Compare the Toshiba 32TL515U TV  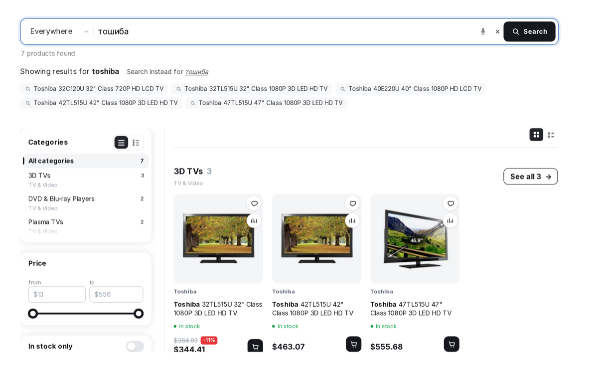(x=254, y=220)
